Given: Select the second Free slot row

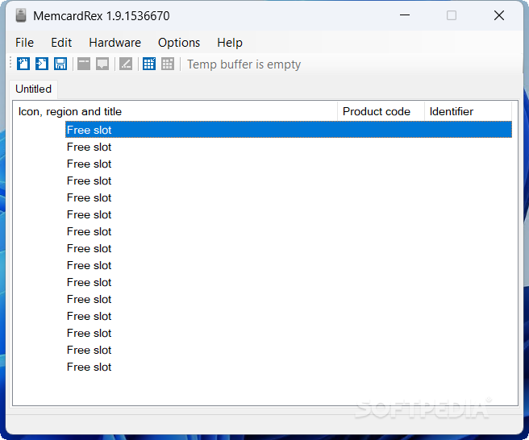Looking at the screenshot, I should click(x=289, y=147).
